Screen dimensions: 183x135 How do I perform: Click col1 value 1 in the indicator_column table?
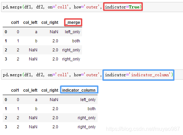(x=18, y=109)
